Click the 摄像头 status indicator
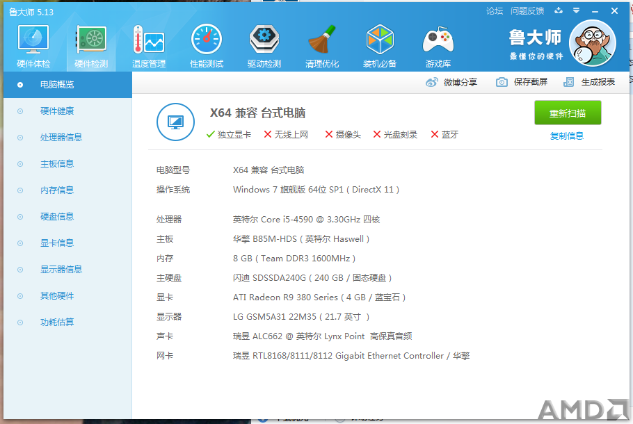 343,135
